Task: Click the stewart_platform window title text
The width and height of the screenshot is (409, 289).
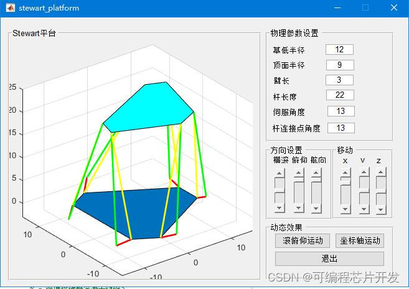Action: [49, 8]
